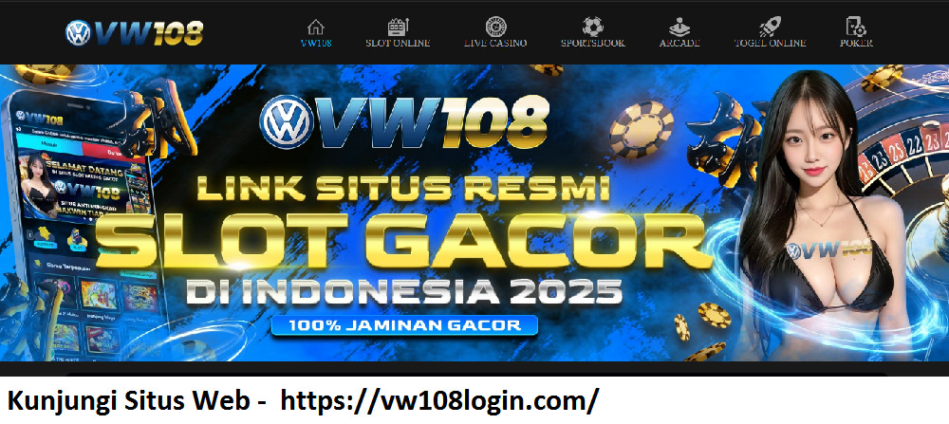This screenshot has width=949, height=424.
Task: Open the TOGEL ONLINE menu label
Action: 770,43
